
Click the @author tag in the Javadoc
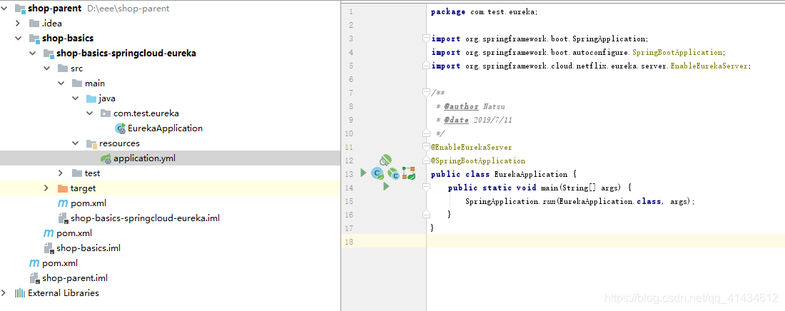(461, 106)
